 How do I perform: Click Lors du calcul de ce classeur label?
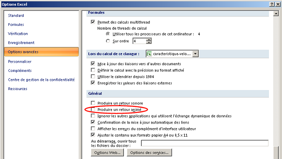pos(114,54)
